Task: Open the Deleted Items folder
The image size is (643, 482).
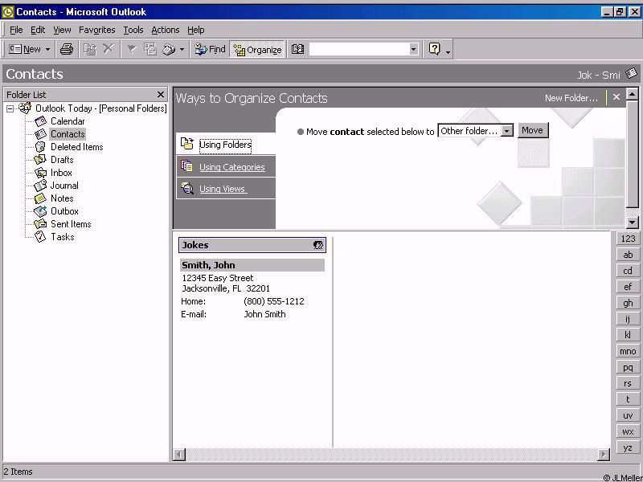Action: pyautogui.click(x=76, y=147)
